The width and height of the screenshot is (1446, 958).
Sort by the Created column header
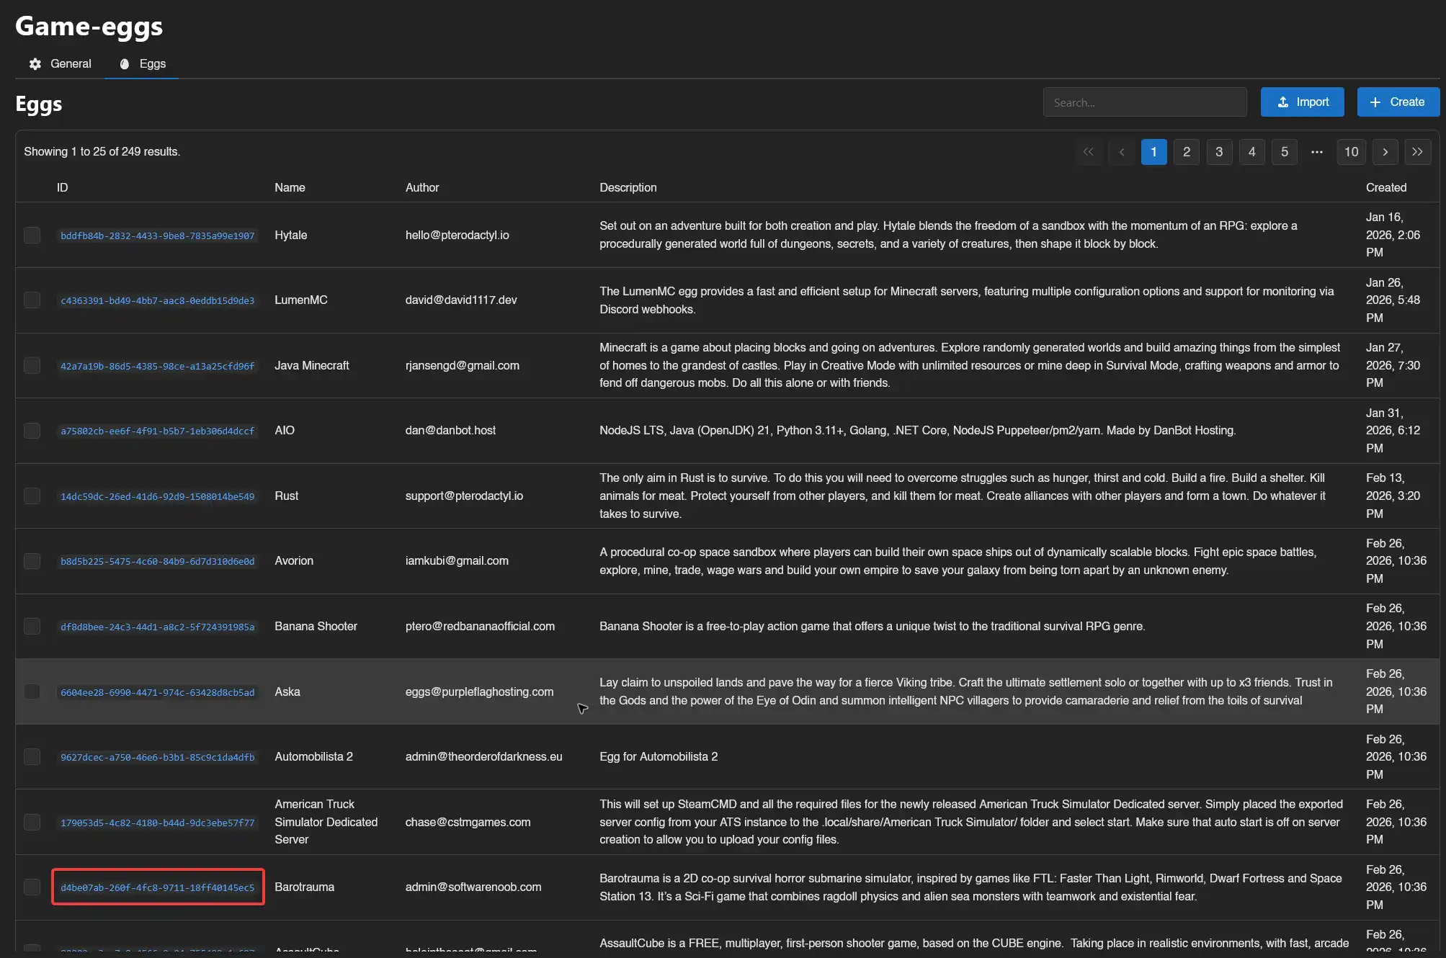coord(1385,188)
